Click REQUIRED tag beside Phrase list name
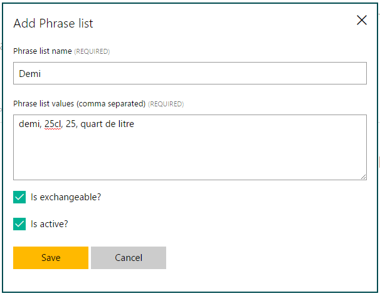The width and height of the screenshot is (380, 296). 92,52
